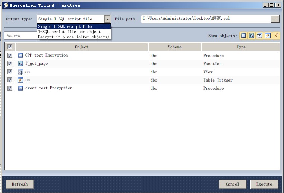Click dbo schema cell of creat_test_Encryption
Screen dimensions: 284x193
pyautogui.click(x=154, y=88)
